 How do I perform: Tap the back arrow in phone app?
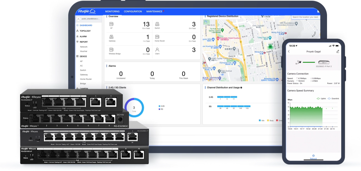[x=289, y=52]
